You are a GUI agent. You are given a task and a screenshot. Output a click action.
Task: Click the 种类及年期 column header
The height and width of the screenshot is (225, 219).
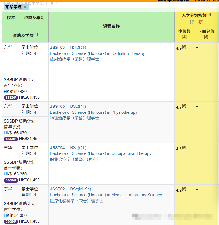34,18
